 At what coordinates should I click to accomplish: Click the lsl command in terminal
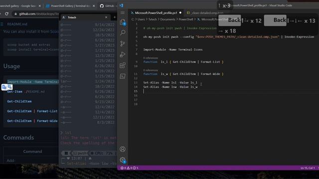(x=68, y=133)
